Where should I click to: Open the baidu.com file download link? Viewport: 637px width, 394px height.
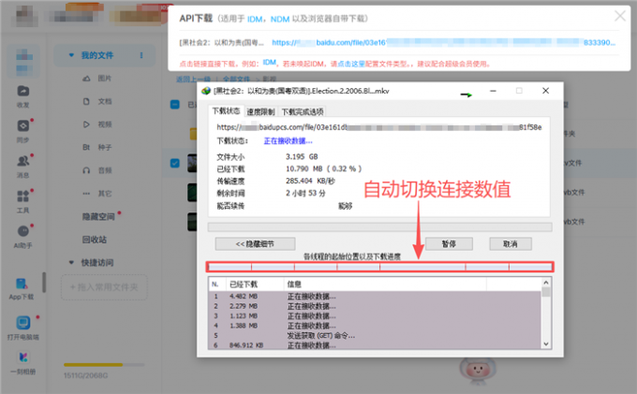tap(444, 42)
